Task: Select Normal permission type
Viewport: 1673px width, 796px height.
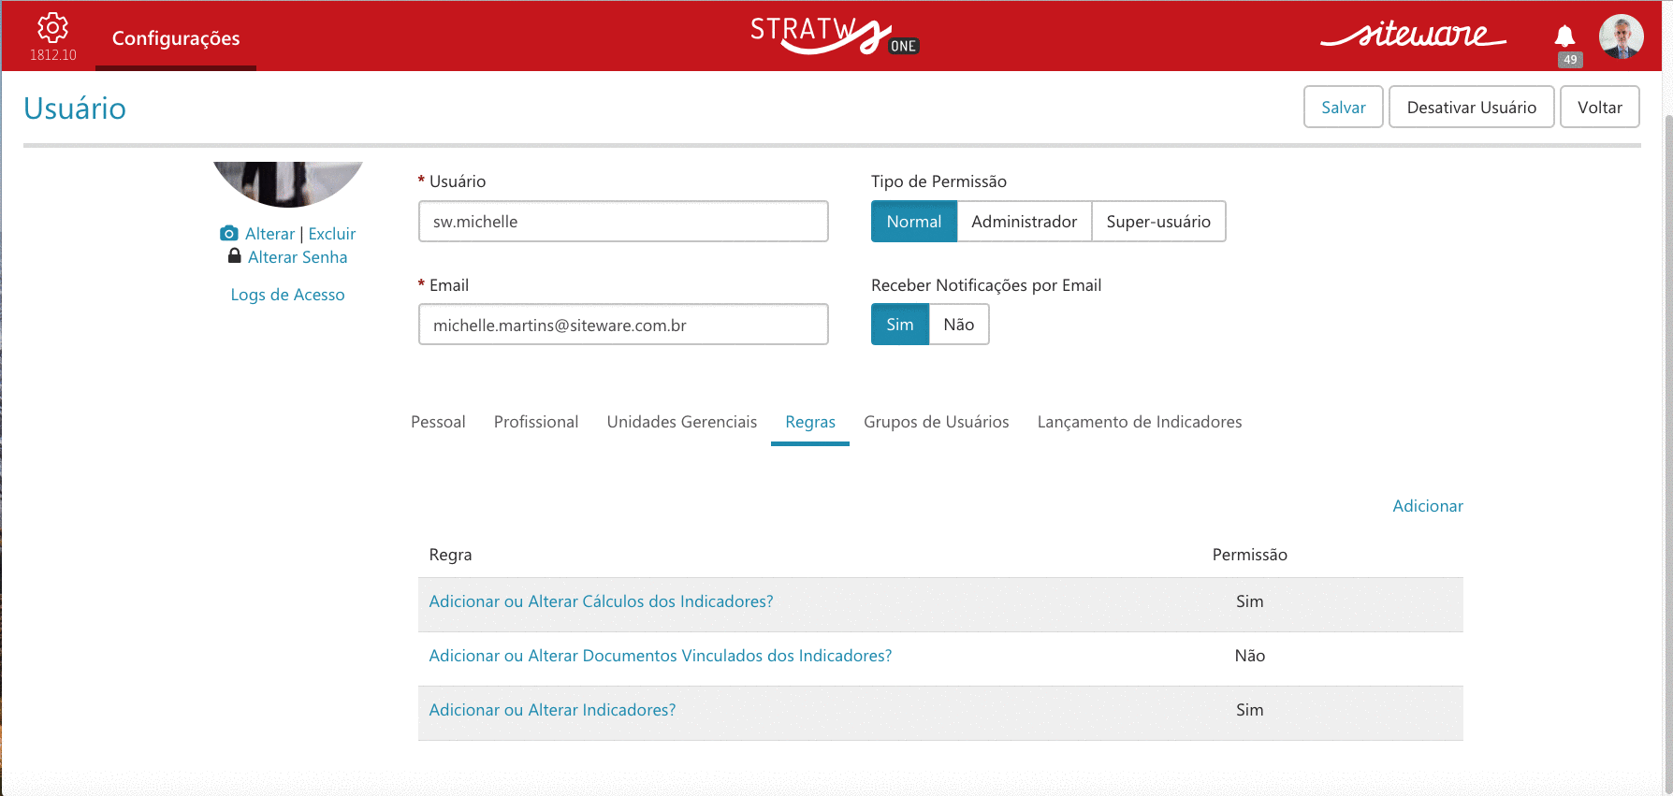Action: (914, 222)
